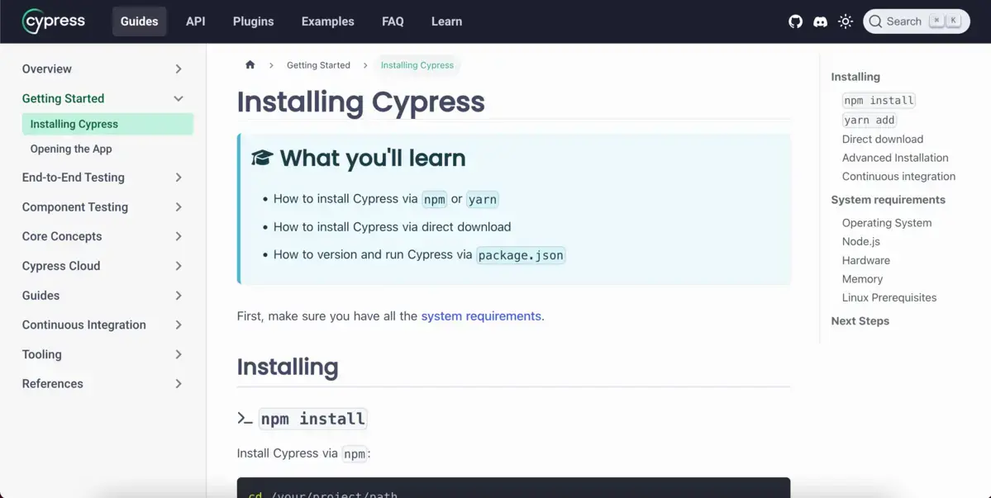Jump to System requirements in contents

tap(888, 200)
